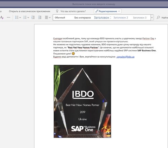Expand numbered list style dropdown
The image size is (168, 148).
28,17
